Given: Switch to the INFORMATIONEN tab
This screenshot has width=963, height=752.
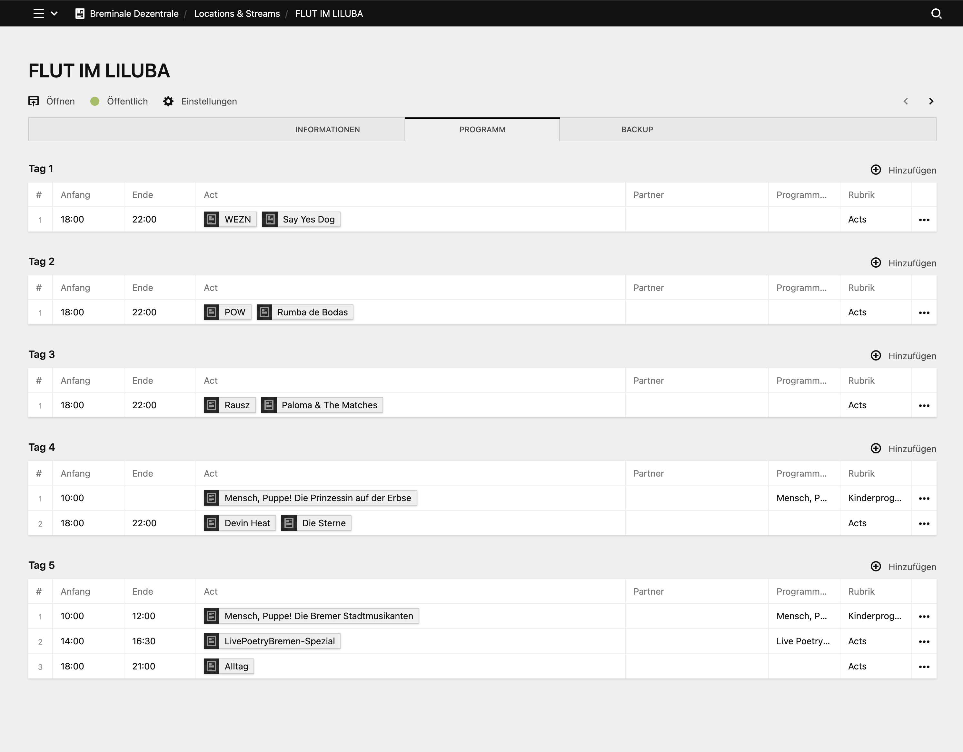Looking at the screenshot, I should pos(327,130).
